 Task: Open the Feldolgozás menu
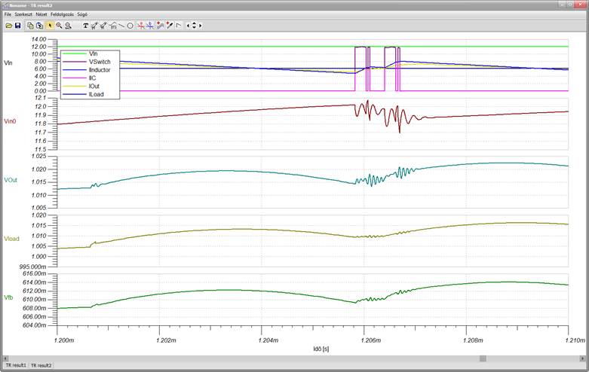62,14
